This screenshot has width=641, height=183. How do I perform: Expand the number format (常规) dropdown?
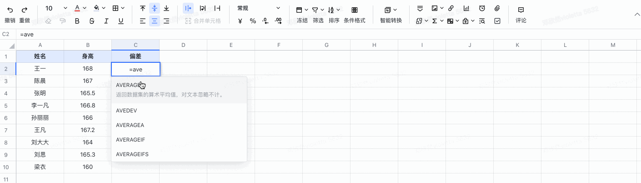click(278, 9)
